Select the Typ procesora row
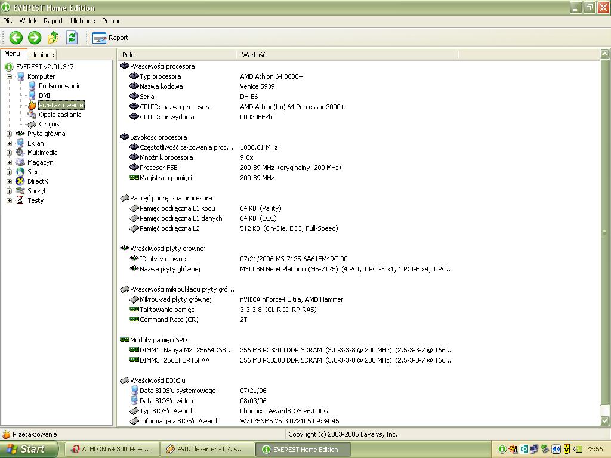 288,76
